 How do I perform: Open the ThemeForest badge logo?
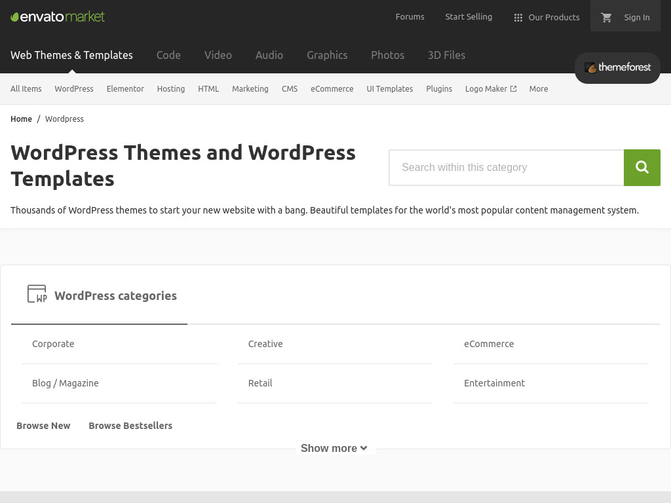(617, 67)
